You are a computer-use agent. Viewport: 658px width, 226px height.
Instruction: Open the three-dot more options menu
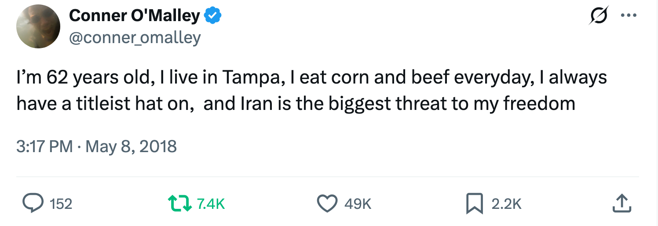(629, 16)
